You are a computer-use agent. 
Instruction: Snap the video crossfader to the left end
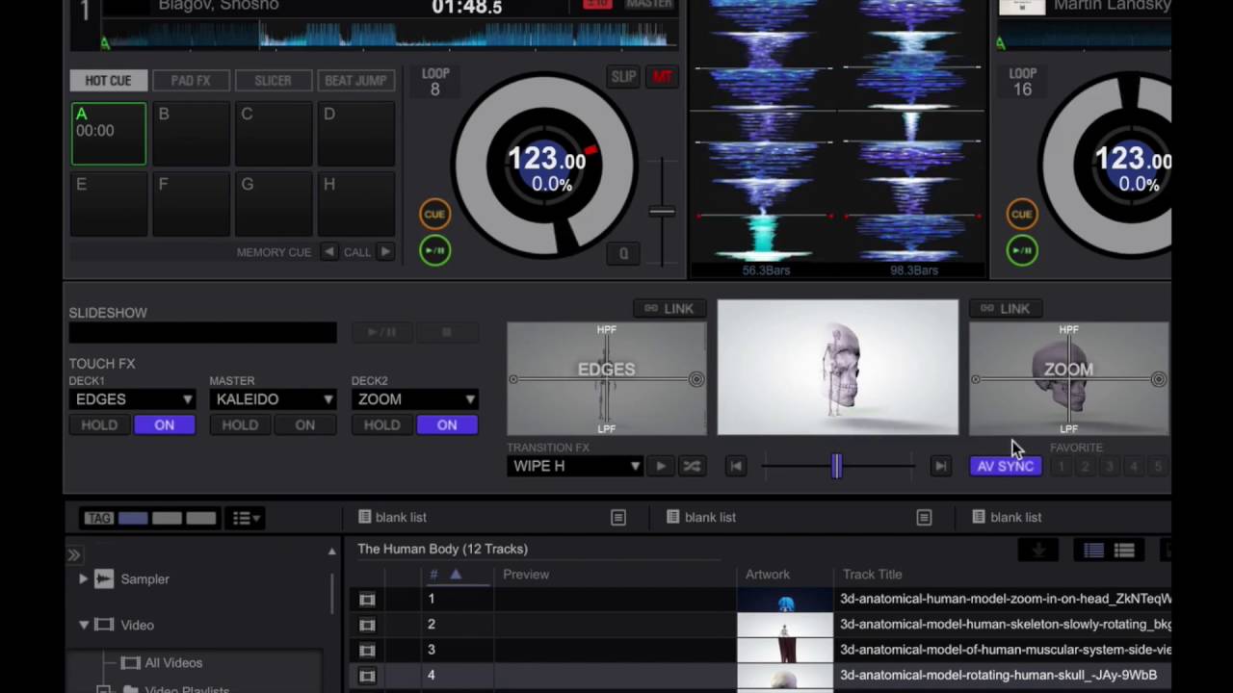[736, 466]
